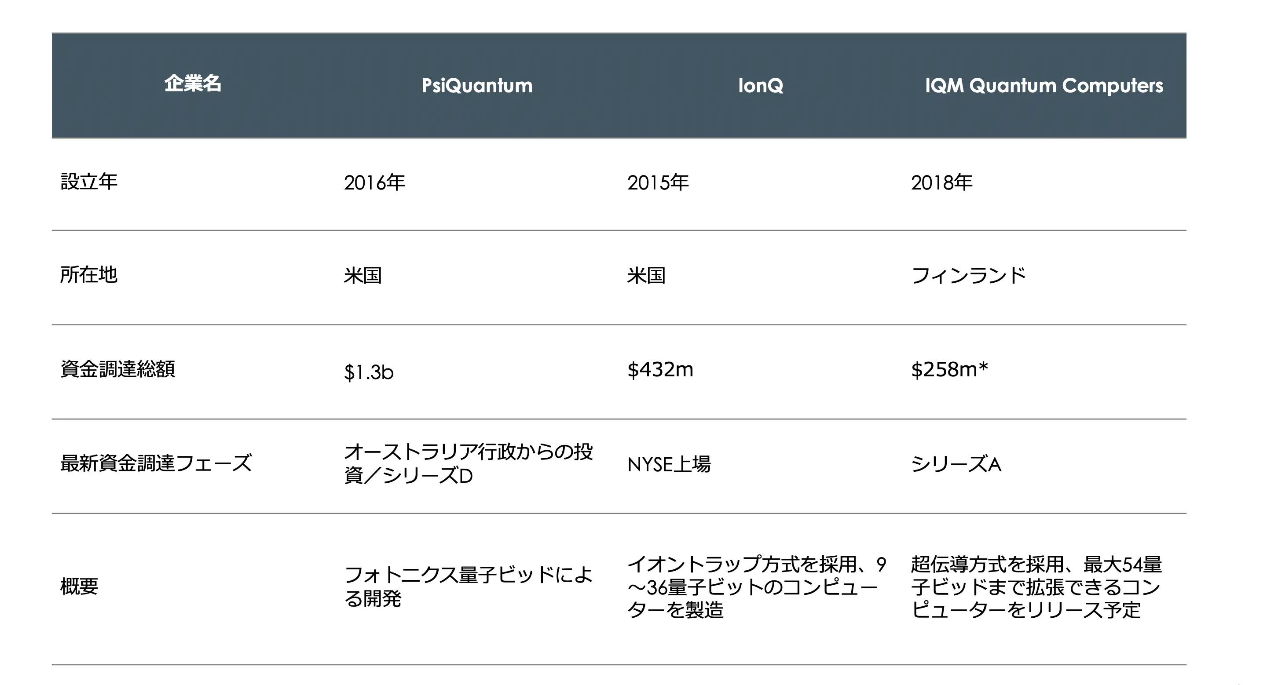The width and height of the screenshot is (1267, 685).
Task: Click the 概要 row label
Action: tap(79, 586)
